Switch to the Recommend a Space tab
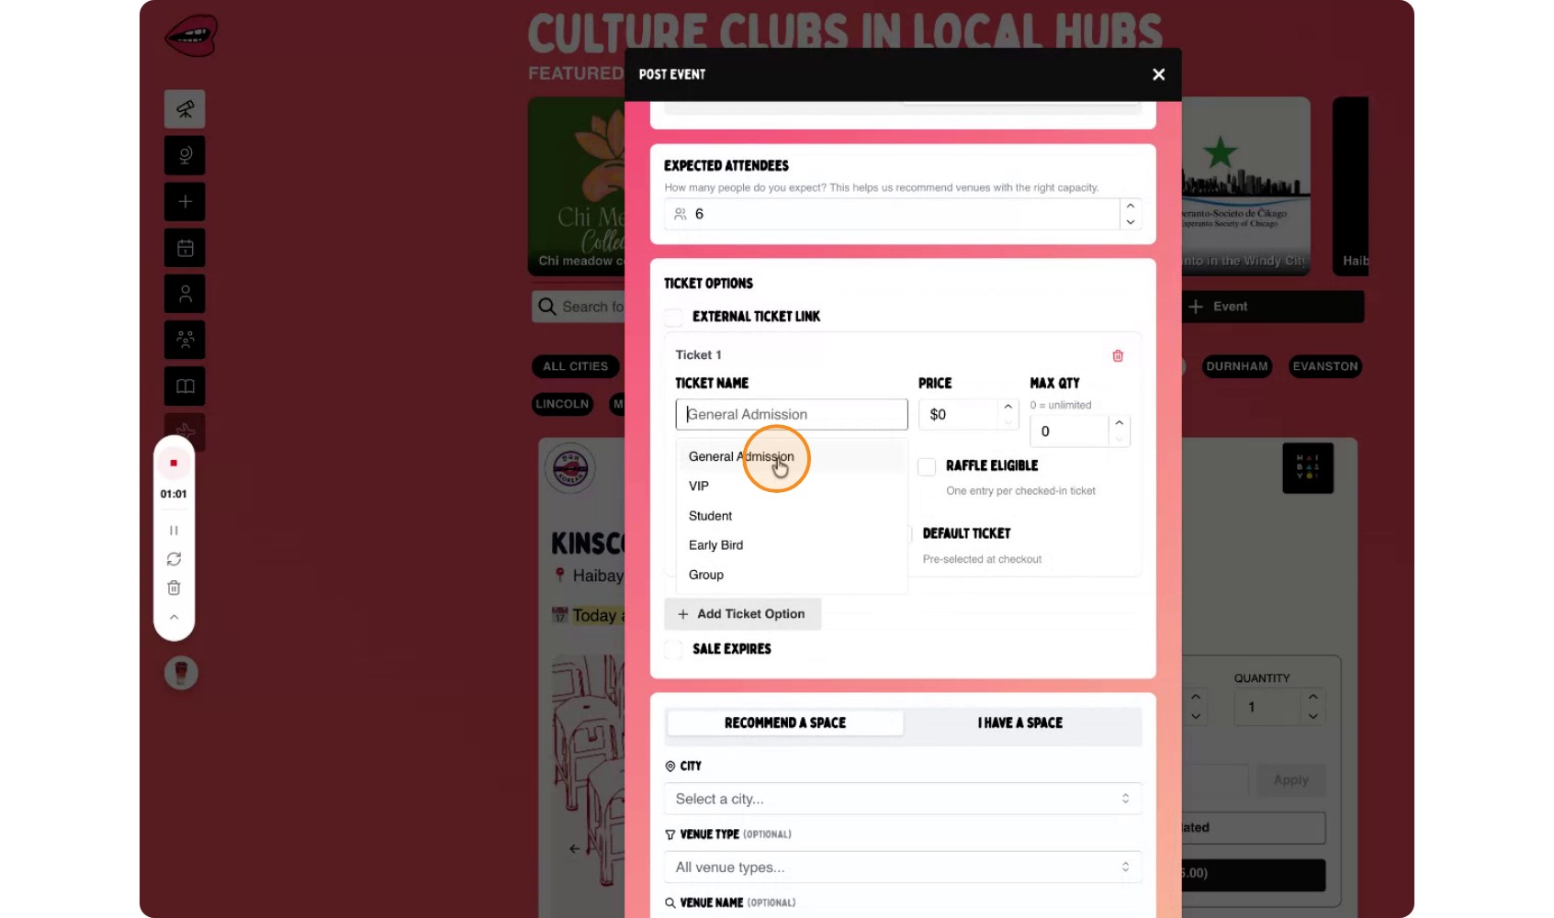Image resolution: width=1554 pixels, height=918 pixels. 785,723
